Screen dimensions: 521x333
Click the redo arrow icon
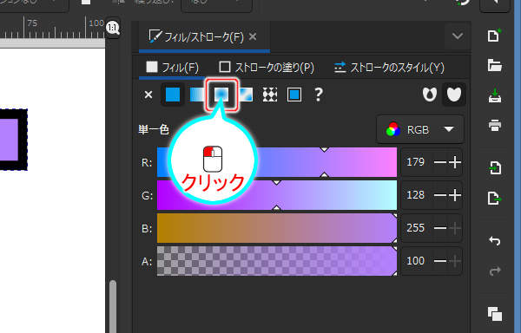point(495,271)
